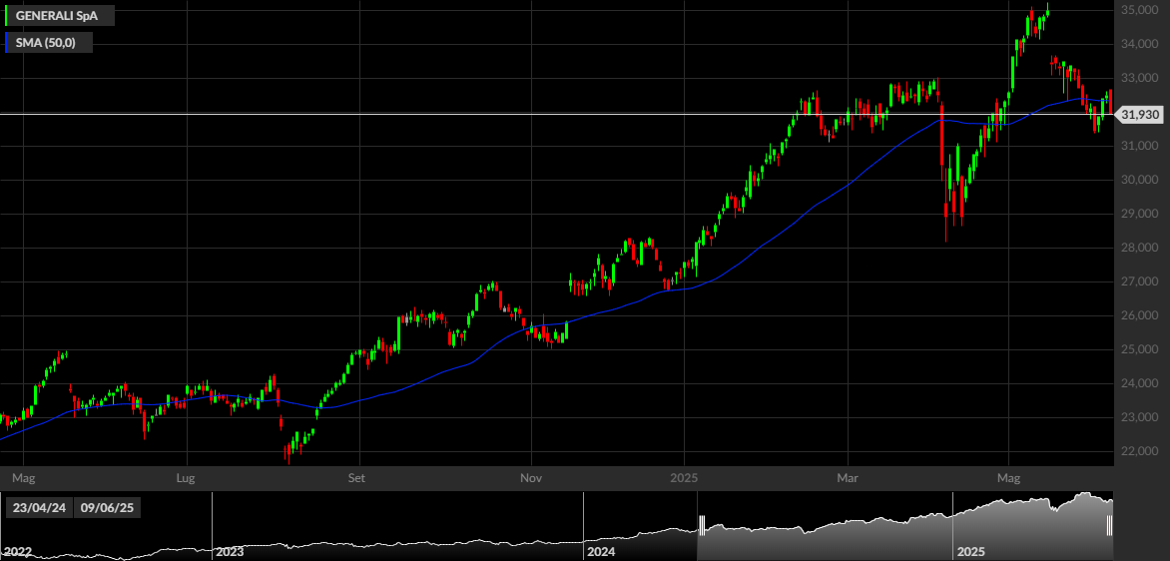The image size is (1170, 561).
Task: Click the 2024 marker in the overview timeline
Action: pyautogui.click(x=601, y=552)
